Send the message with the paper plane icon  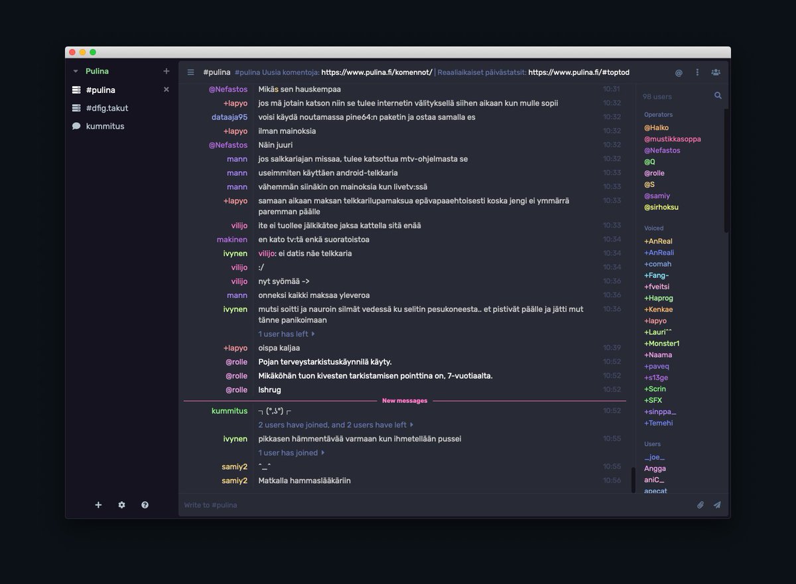[x=717, y=505]
